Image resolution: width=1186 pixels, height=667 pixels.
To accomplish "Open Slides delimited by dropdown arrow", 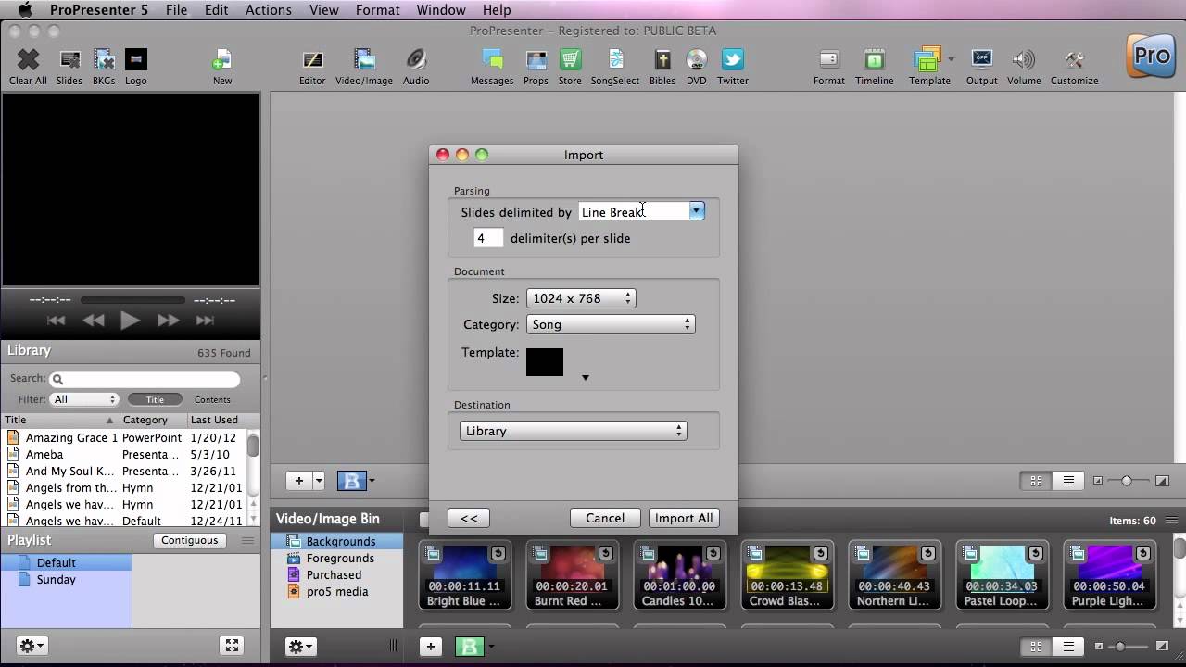I will pyautogui.click(x=697, y=211).
